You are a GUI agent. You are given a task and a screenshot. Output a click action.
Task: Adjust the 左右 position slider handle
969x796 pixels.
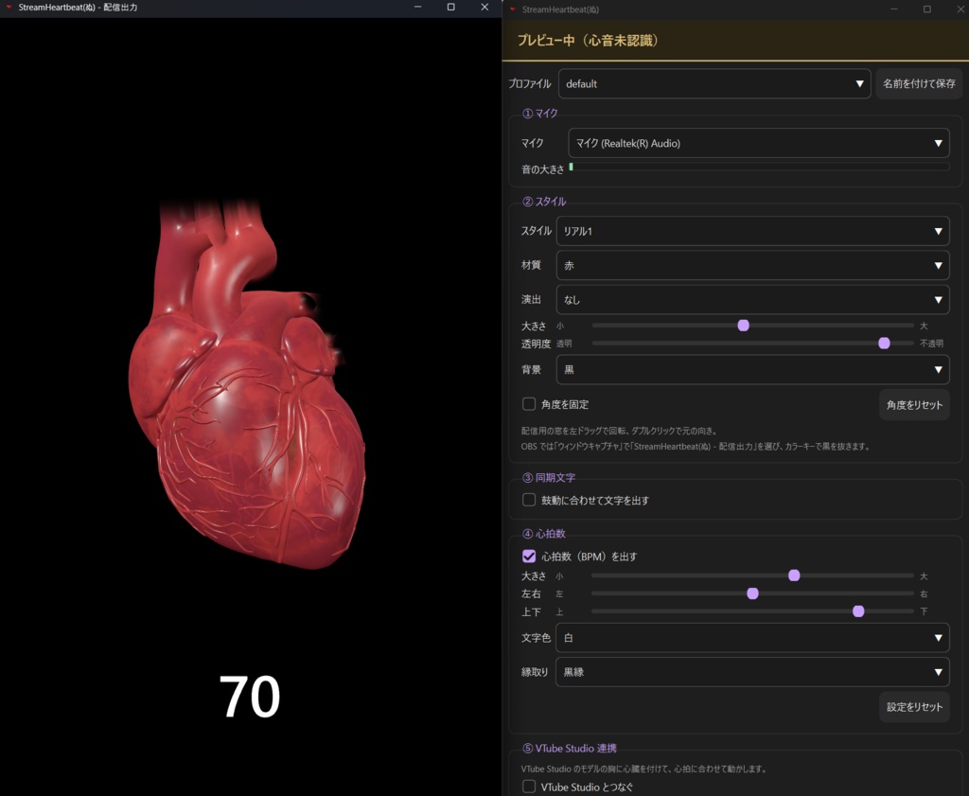(x=752, y=593)
